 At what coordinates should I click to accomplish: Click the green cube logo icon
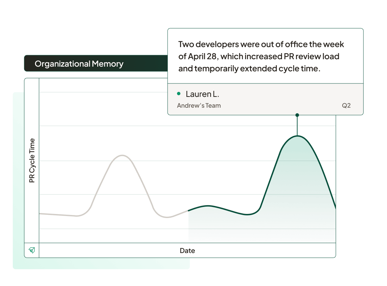coord(32,250)
